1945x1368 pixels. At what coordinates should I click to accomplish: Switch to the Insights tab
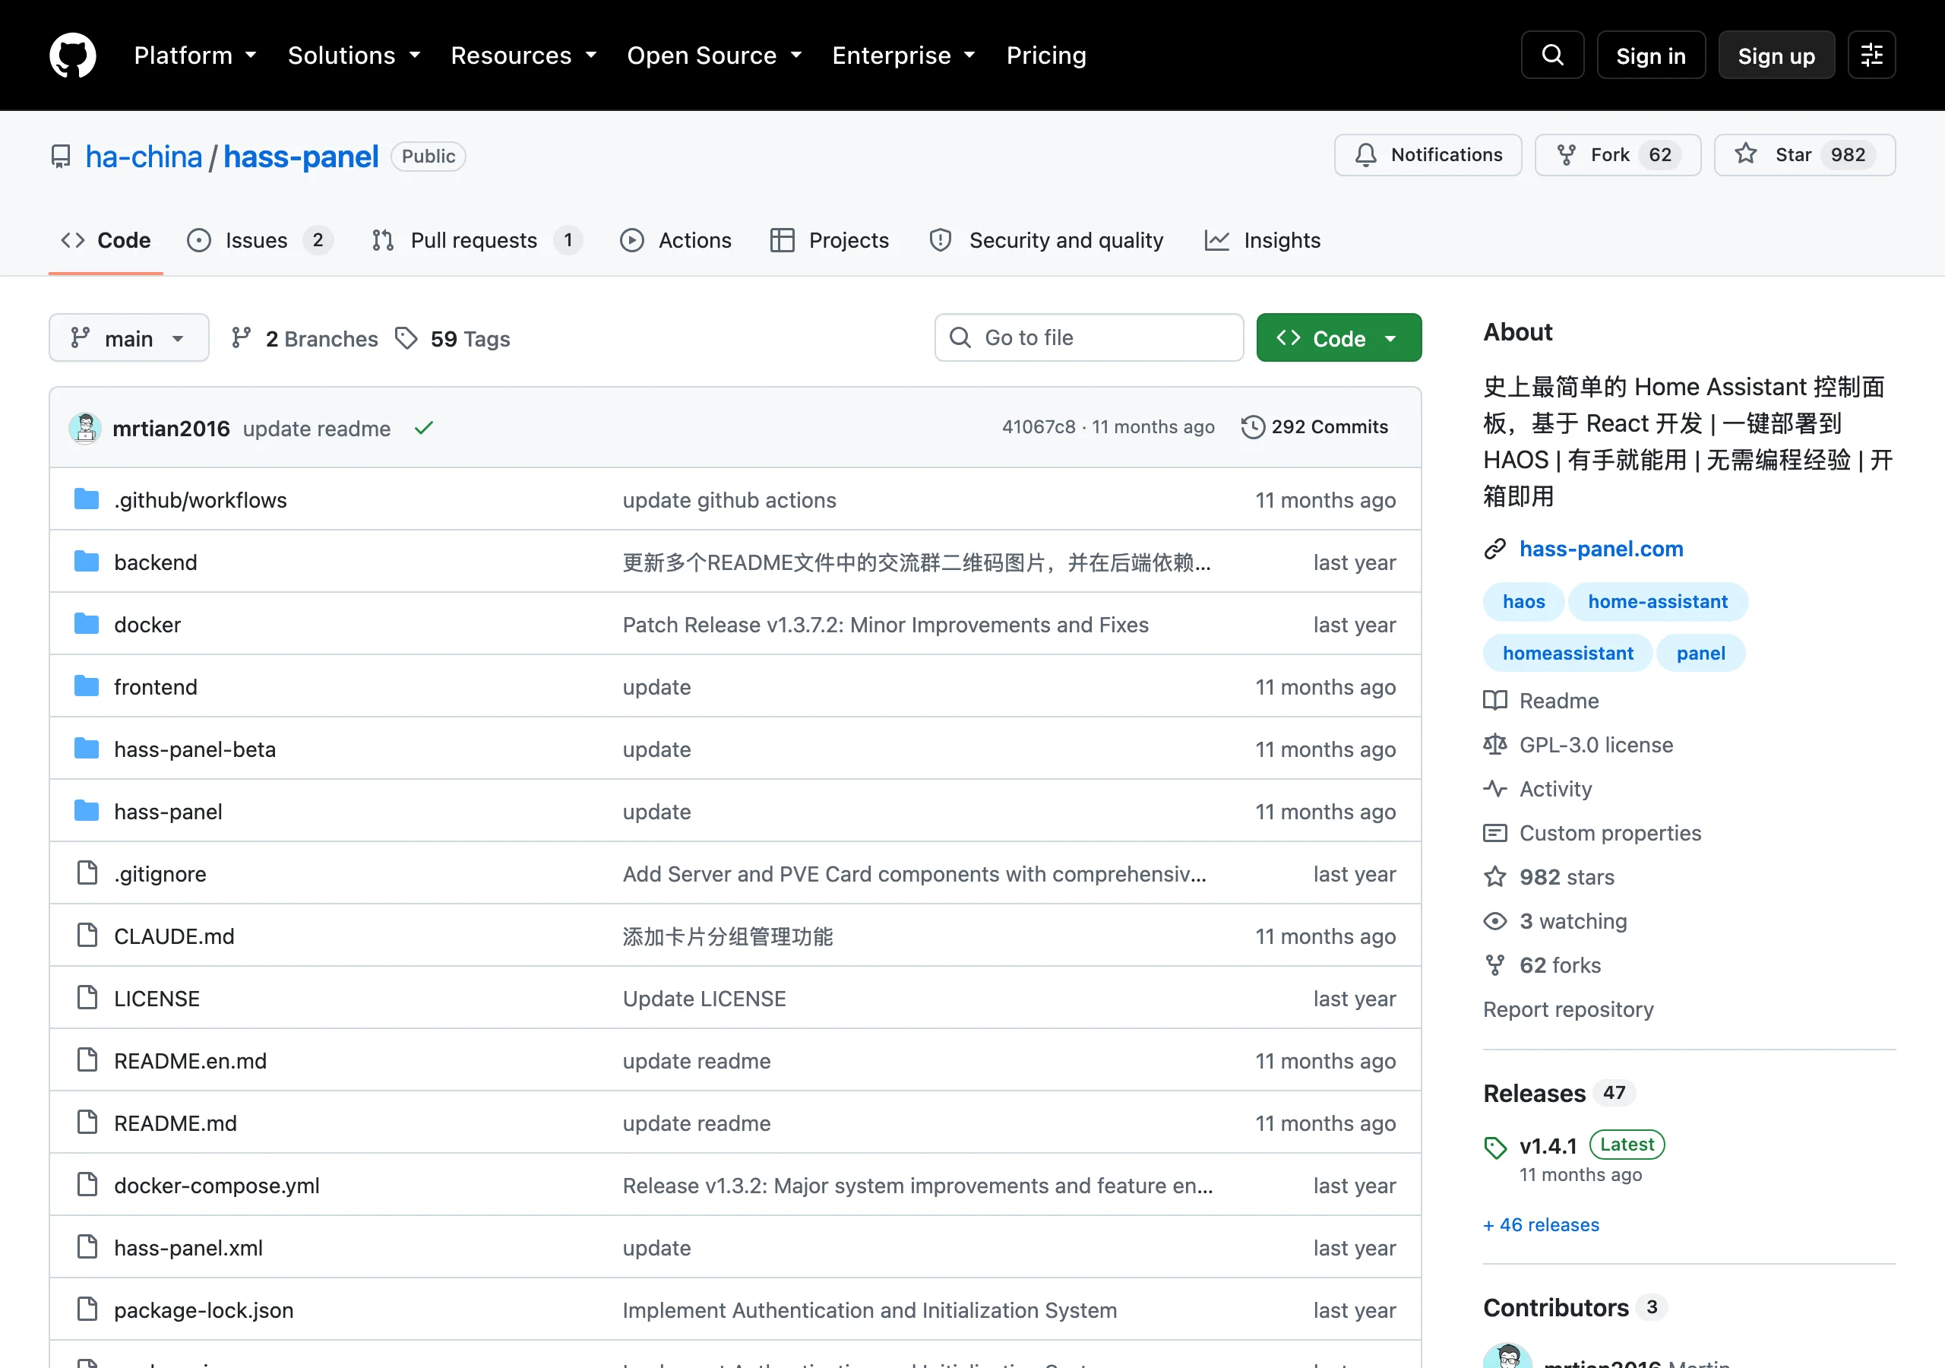pos(1263,241)
